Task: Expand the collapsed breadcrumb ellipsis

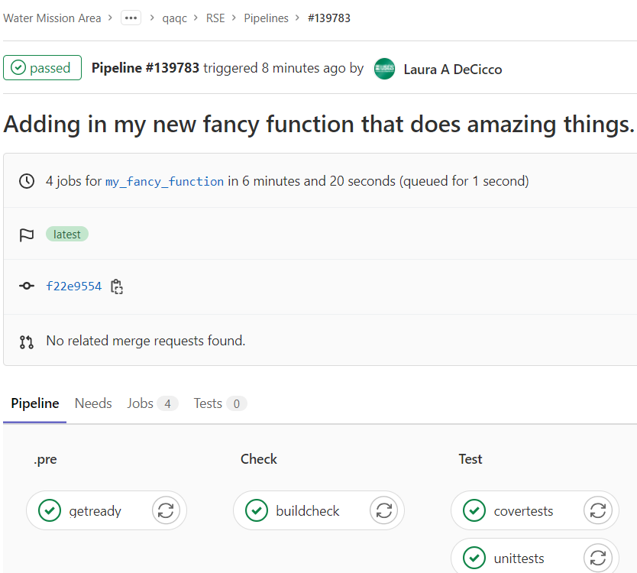Action: point(131,18)
